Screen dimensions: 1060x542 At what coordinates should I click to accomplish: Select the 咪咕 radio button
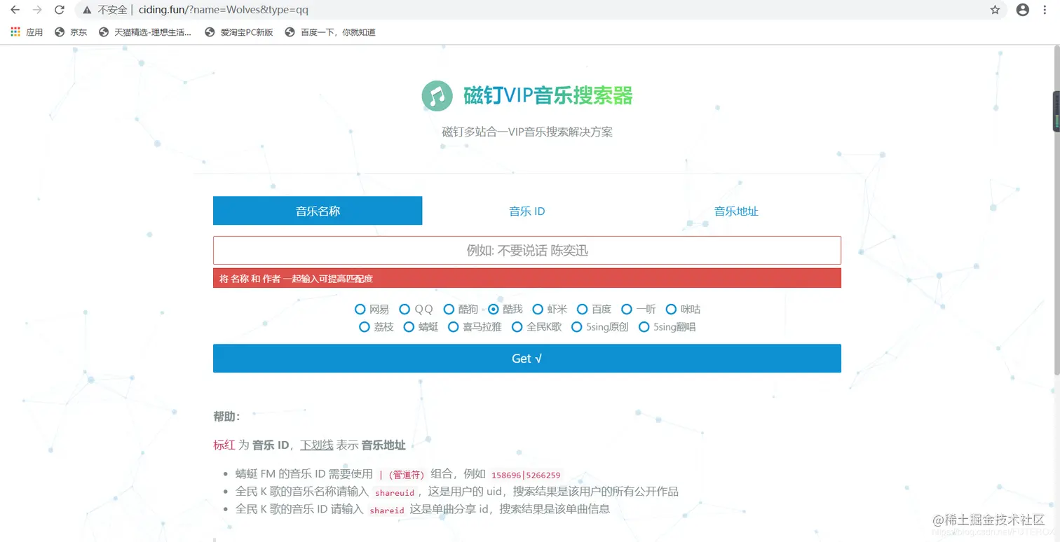671,309
